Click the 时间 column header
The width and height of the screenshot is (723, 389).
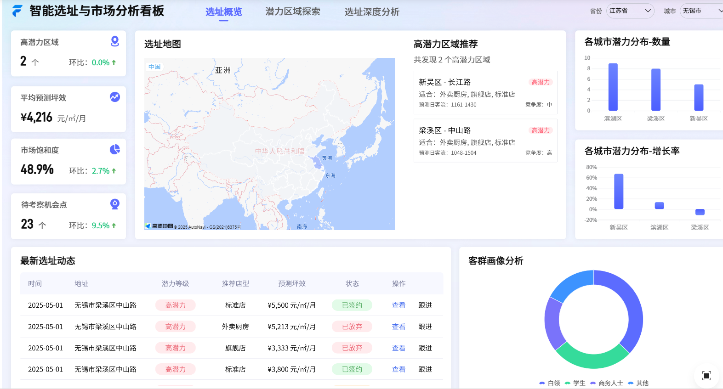point(35,284)
